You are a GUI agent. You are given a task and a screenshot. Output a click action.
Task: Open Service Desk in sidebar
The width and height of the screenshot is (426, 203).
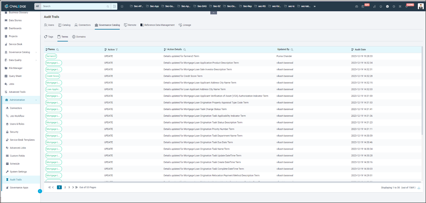pos(15,44)
